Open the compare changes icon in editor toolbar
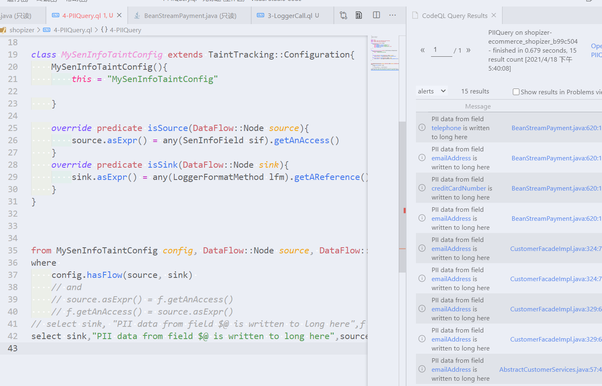 (344, 16)
